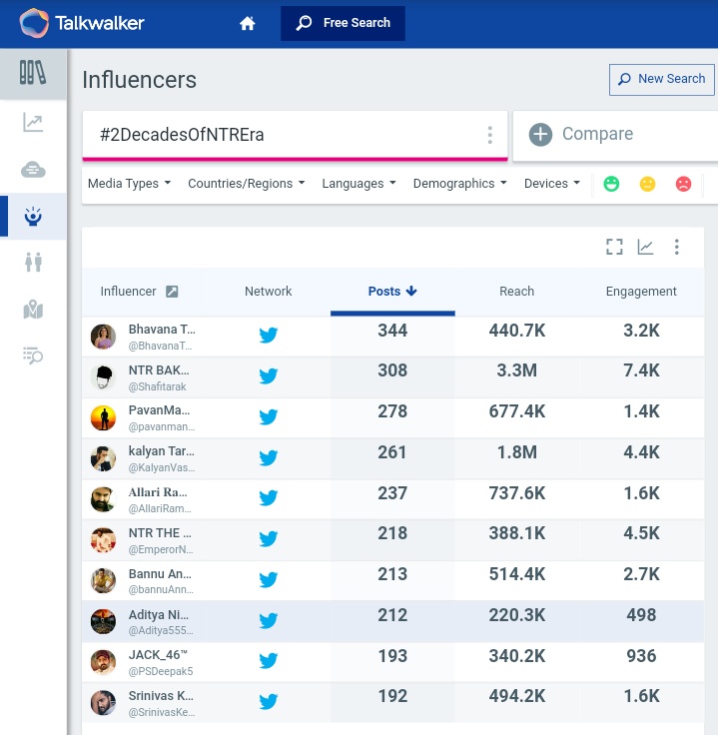The height and width of the screenshot is (735, 718).
Task: Click the Influencer column header
Action: 128,292
